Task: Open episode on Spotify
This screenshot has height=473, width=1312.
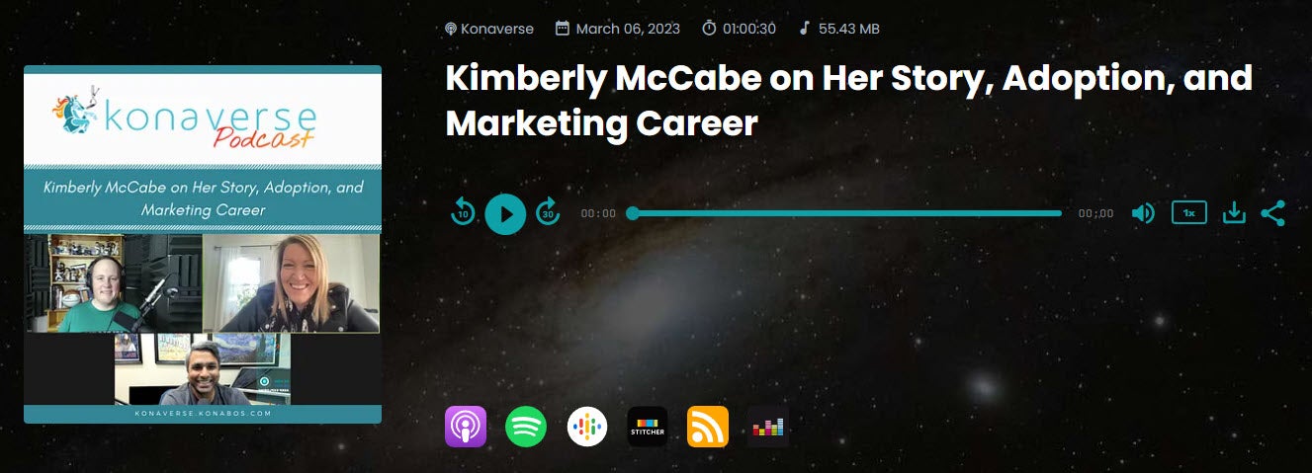Action: tap(526, 427)
